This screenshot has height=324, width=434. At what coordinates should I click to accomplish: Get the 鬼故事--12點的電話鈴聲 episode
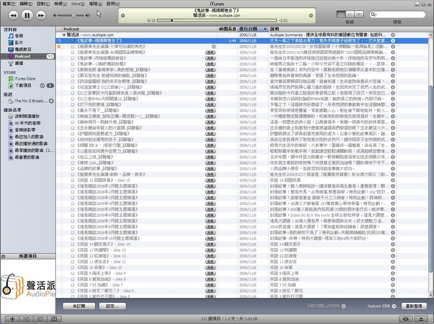pyautogui.click(x=210, y=64)
